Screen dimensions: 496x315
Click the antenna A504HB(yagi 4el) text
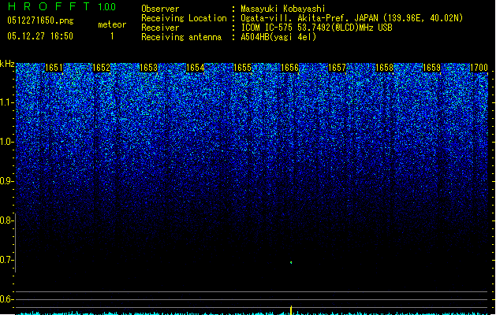pyautogui.click(x=278, y=37)
